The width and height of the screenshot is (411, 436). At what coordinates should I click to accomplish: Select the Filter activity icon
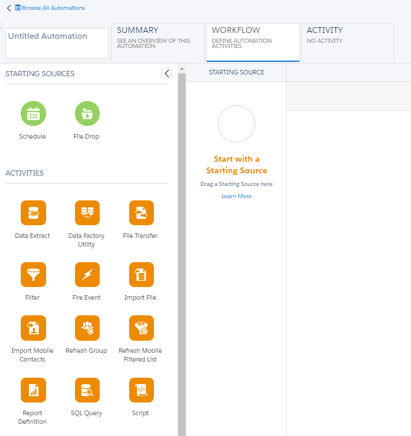[x=33, y=275]
